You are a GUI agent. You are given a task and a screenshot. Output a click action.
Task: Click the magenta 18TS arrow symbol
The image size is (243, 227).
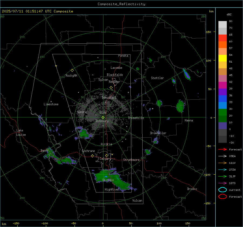222,183
